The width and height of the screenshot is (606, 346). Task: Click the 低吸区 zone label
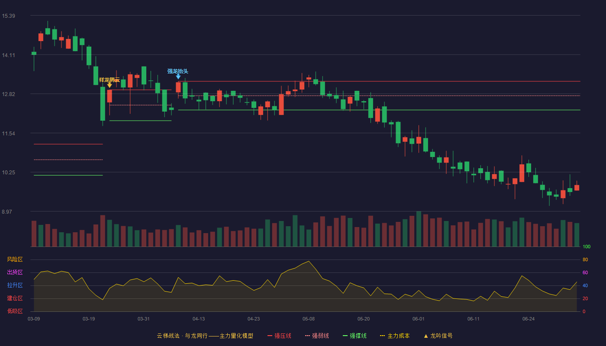[15, 311]
